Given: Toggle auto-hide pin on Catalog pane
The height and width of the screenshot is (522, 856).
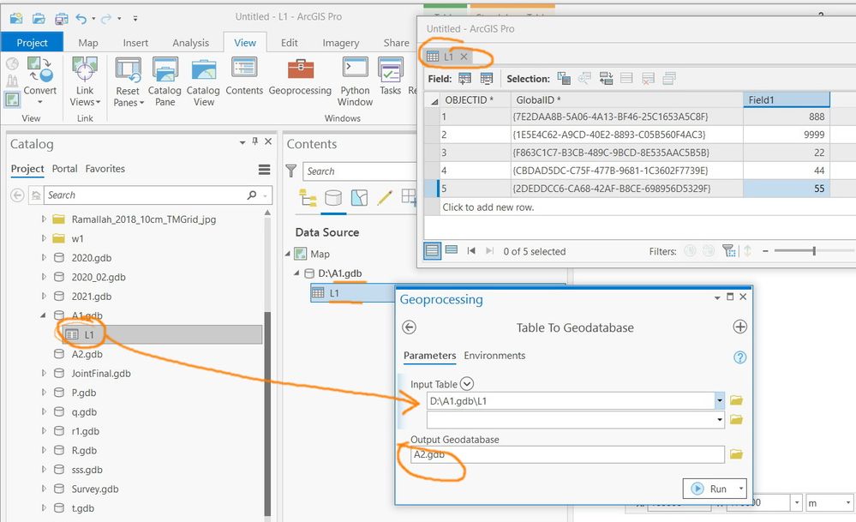Looking at the screenshot, I should click(x=255, y=142).
